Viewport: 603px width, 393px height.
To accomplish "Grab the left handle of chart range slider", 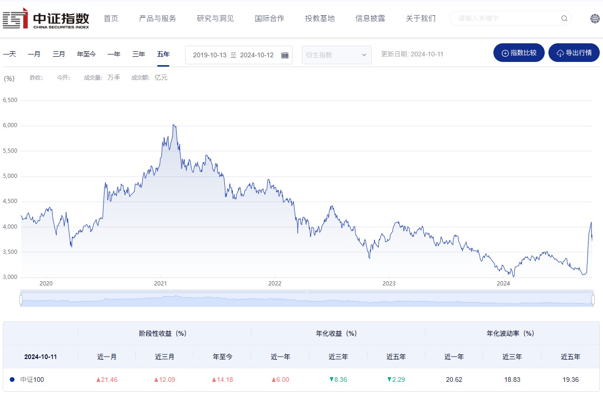I will click(x=21, y=299).
